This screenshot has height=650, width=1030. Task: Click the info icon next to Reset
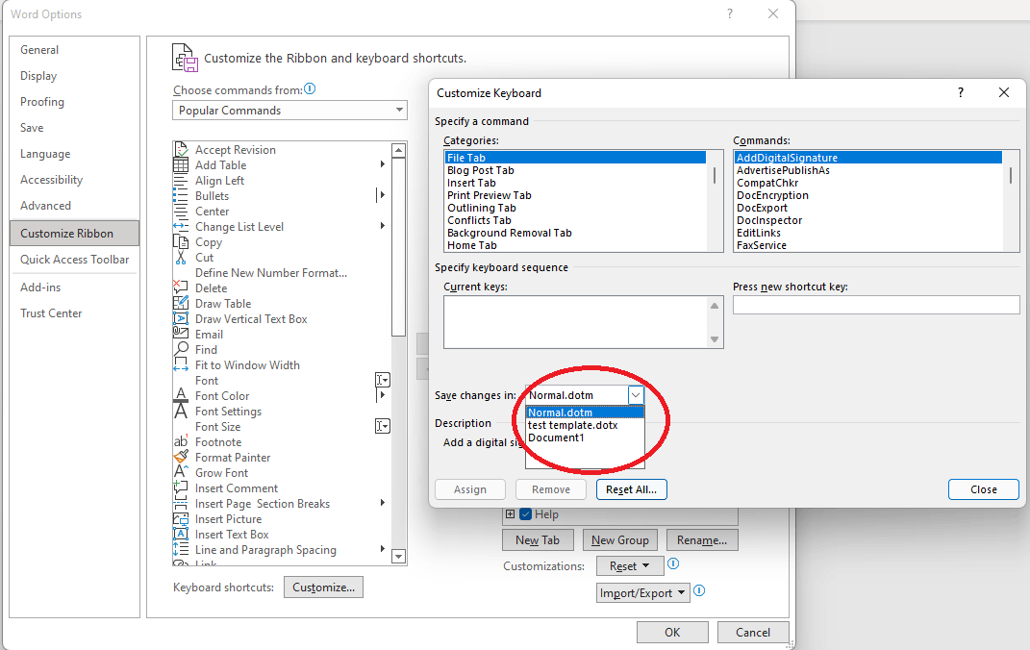click(673, 564)
